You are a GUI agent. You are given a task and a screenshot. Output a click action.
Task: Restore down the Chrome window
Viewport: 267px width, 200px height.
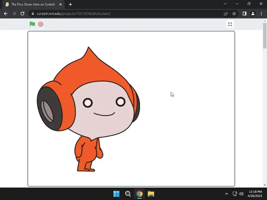point(249,4)
